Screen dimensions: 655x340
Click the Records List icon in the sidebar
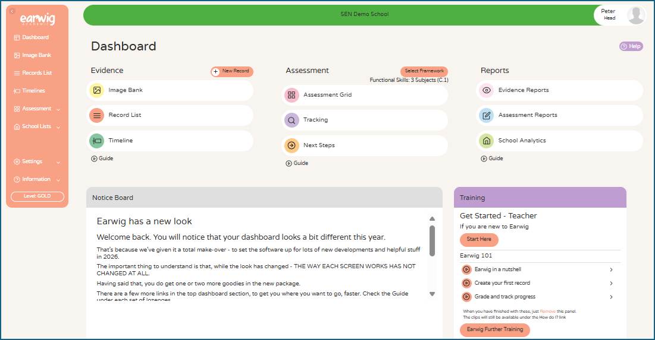(x=17, y=74)
